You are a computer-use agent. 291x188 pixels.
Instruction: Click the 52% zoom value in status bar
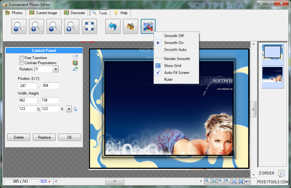pyautogui.click(x=44, y=181)
